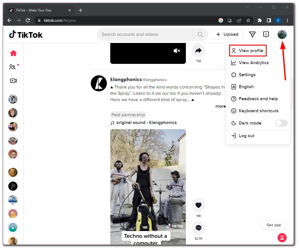Open the browser extensions puzzle icon
Image resolution: width=299 pixels, height=250 pixels.
point(259,20)
